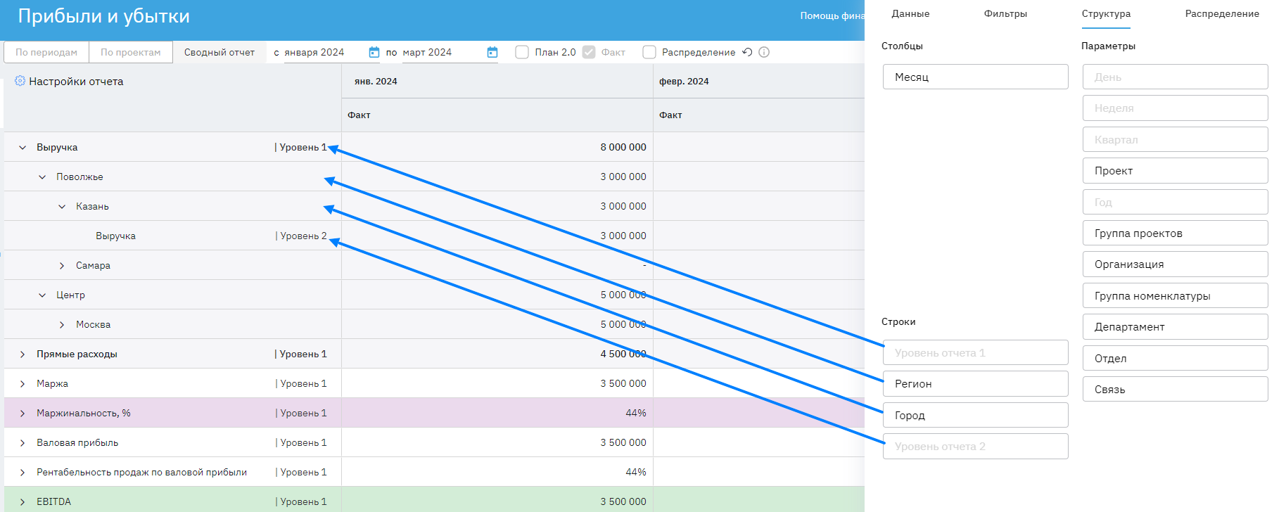Screen dimensions: 1286x512
Task: Switch to the Сводный отчет tab
Action: 219,52
